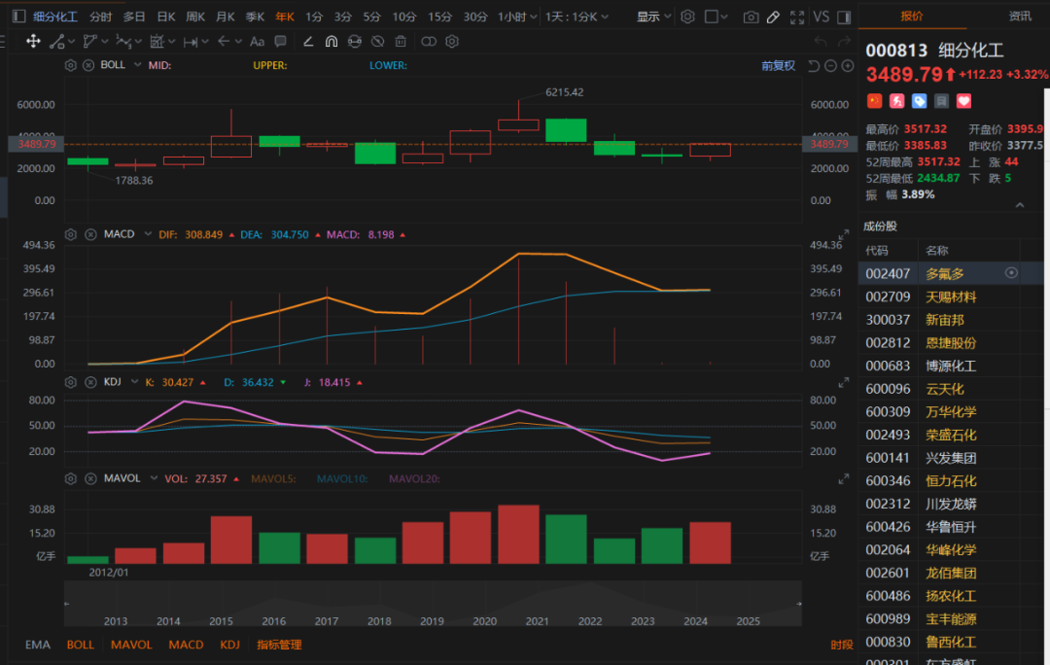Toggle the right sidebar panel icon
This screenshot has height=665, width=1050.
(x=844, y=17)
